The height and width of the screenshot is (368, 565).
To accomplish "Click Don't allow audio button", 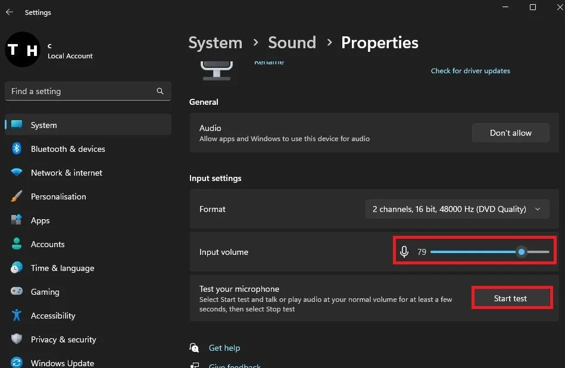I will tap(511, 133).
